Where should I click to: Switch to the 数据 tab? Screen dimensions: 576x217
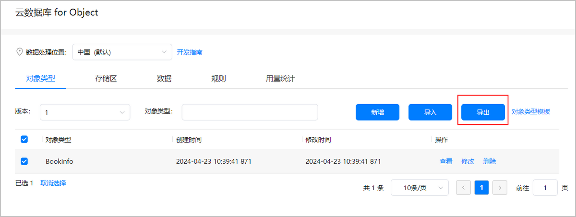click(164, 79)
